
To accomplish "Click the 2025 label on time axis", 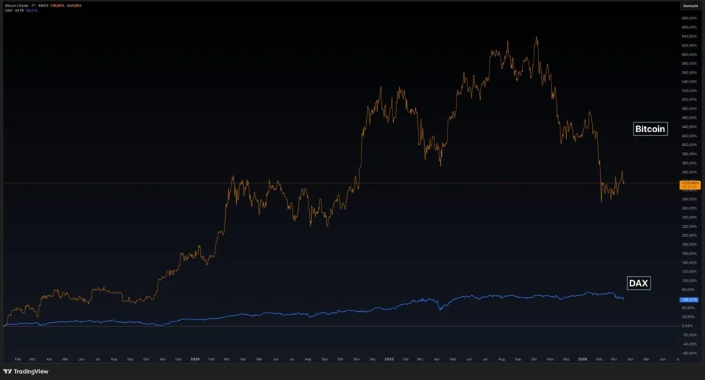I will (389, 359).
